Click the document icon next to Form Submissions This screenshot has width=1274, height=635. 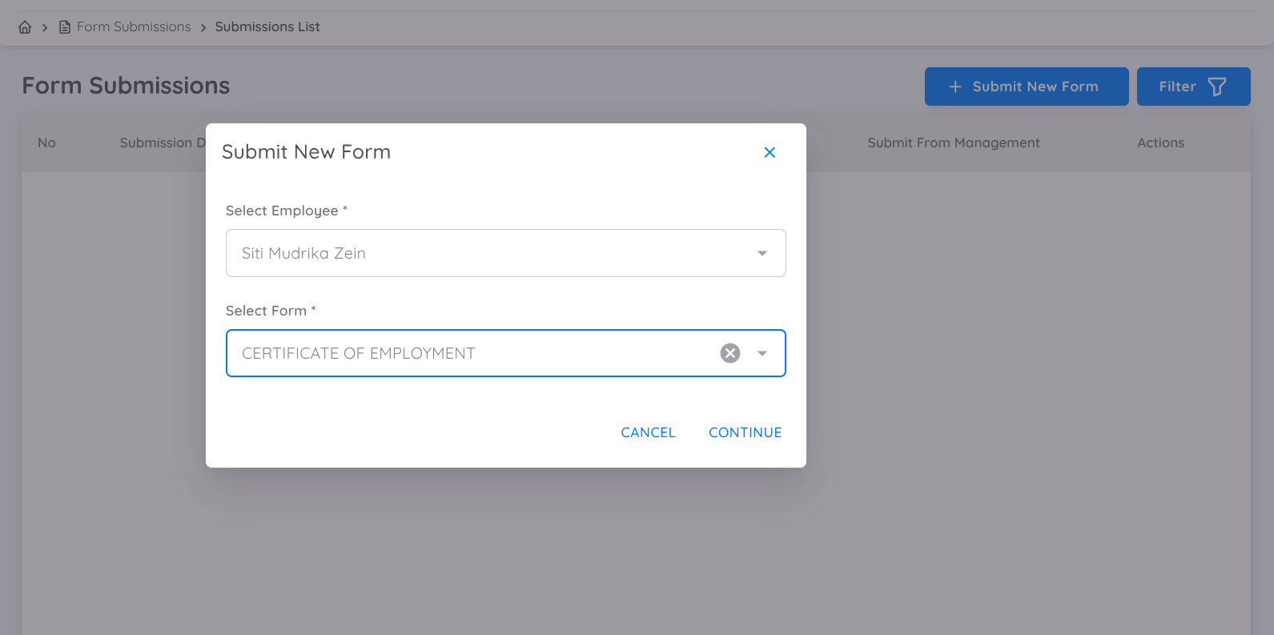click(65, 26)
